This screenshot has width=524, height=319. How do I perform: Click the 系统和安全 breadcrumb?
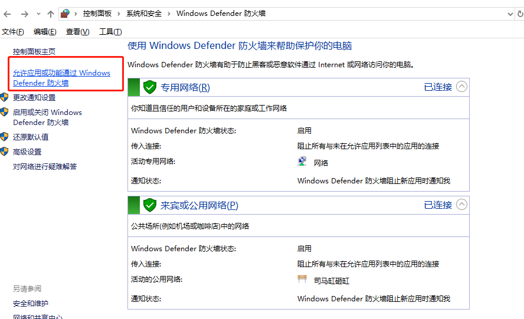point(144,14)
